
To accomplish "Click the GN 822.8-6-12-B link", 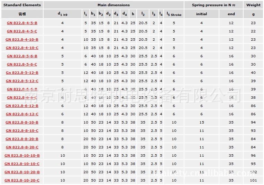I will (x=22, y=106).
